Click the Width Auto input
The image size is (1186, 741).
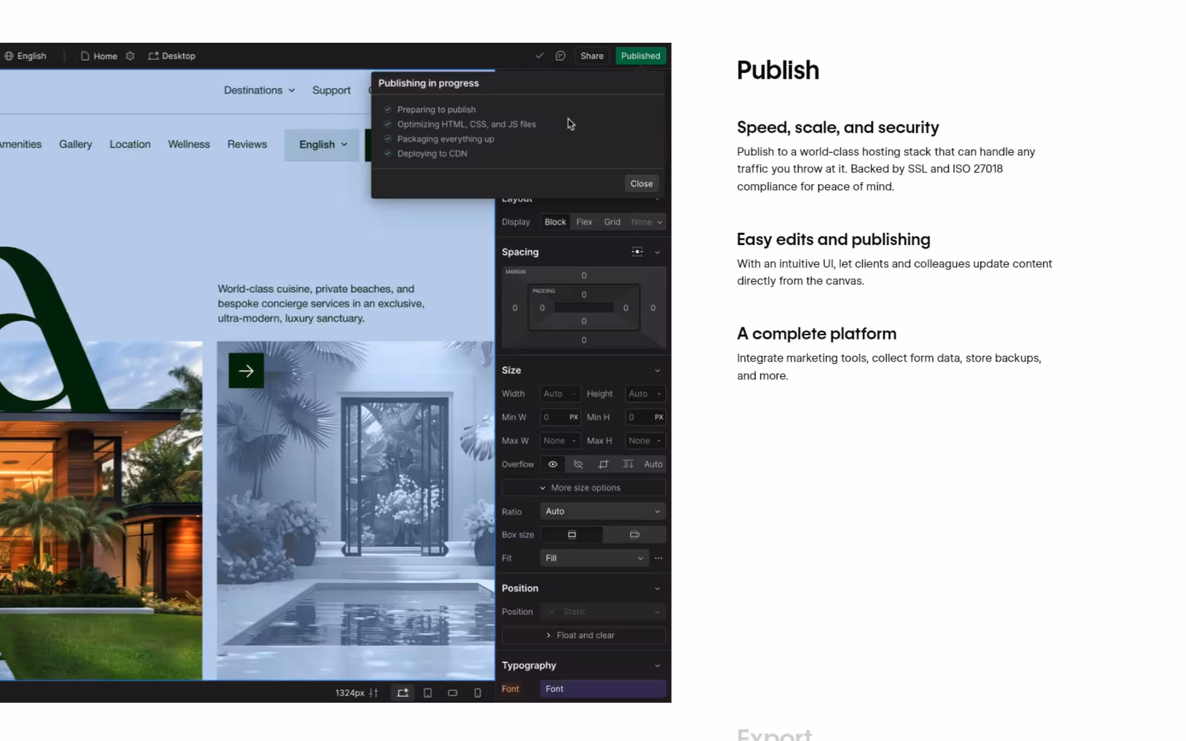click(560, 394)
